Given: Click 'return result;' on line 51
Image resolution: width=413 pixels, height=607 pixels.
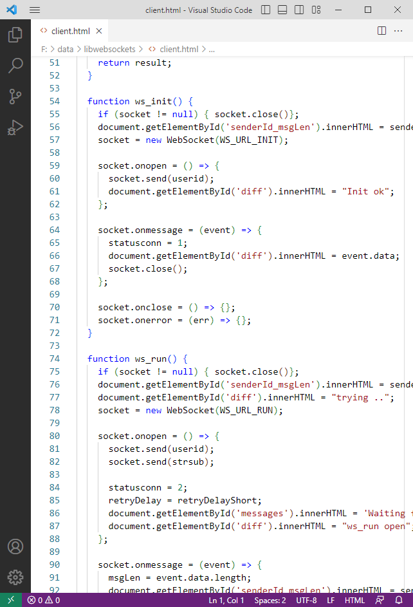Looking at the screenshot, I should coord(134,62).
